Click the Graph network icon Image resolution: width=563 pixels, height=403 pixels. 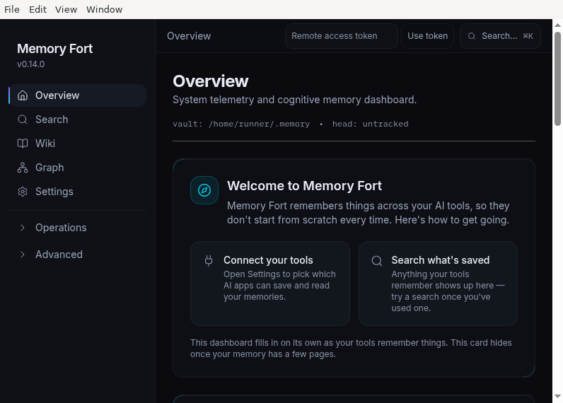[x=23, y=168]
